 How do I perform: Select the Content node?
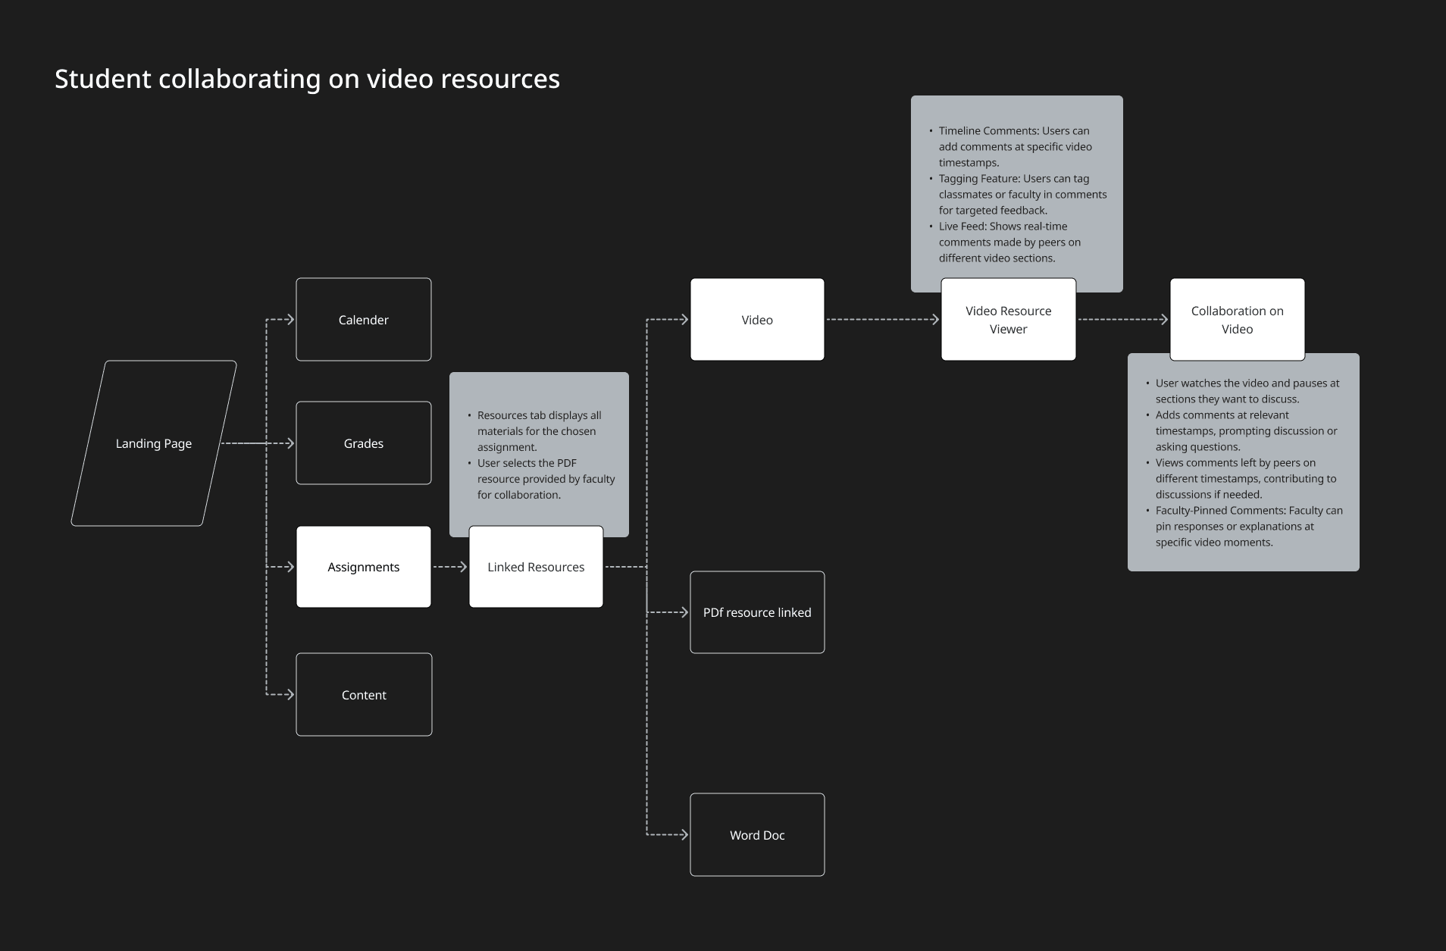[x=364, y=695]
